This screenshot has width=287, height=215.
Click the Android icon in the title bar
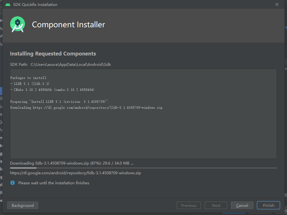8,4
